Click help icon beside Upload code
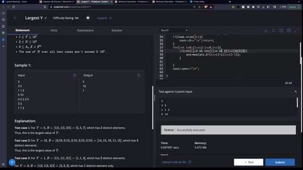303x170 pixels. [x=190, y=162]
